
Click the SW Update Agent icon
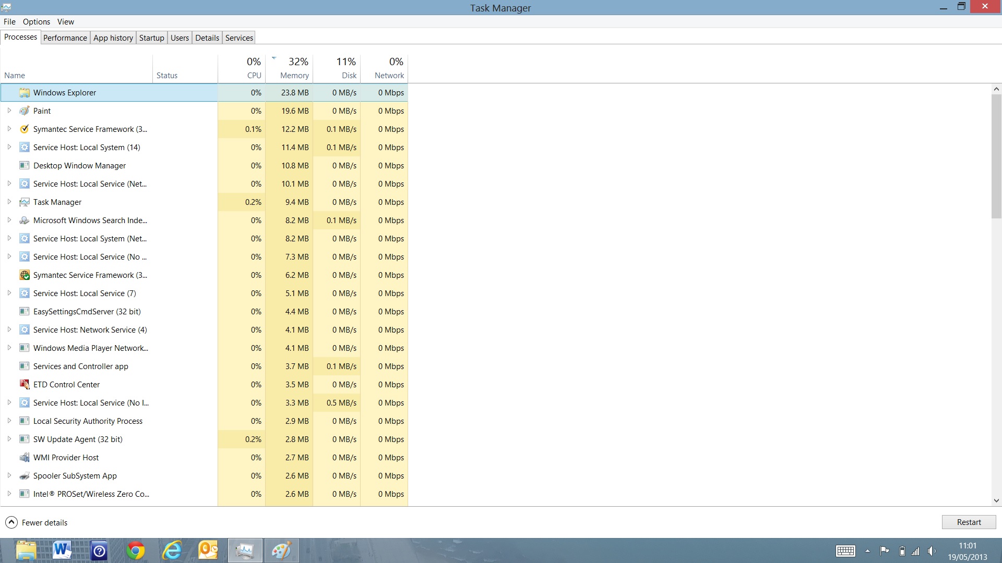(x=24, y=439)
